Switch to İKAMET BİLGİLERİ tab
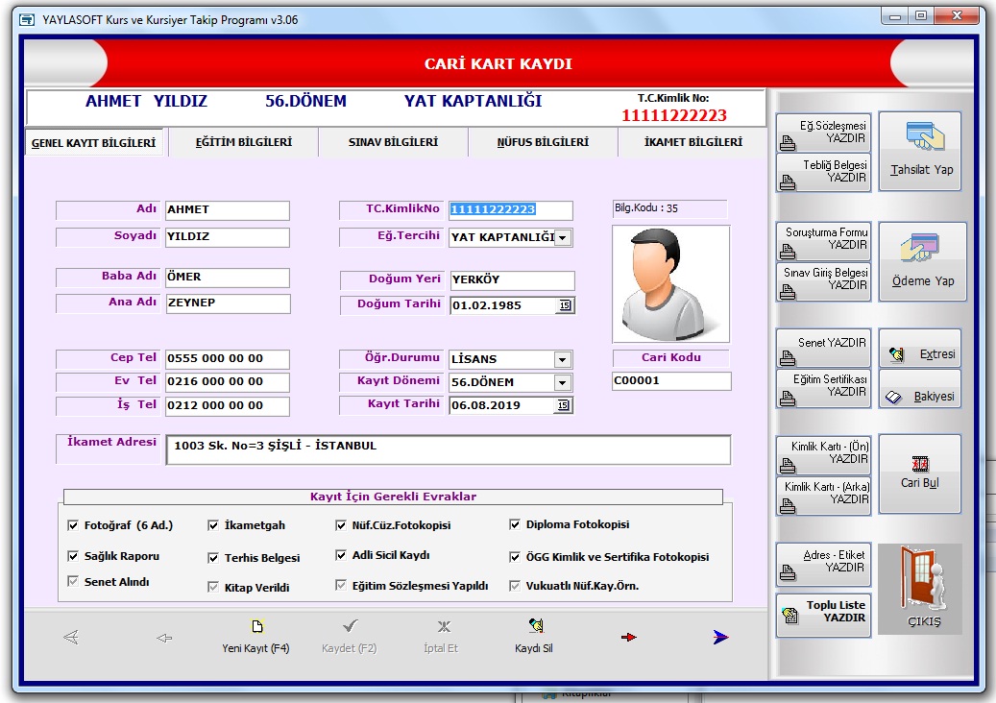This screenshot has height=703, width=996. coord(693,141)
